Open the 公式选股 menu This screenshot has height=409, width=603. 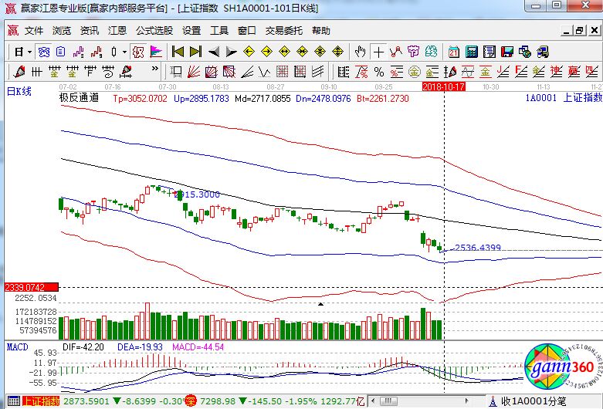(154, 31)
